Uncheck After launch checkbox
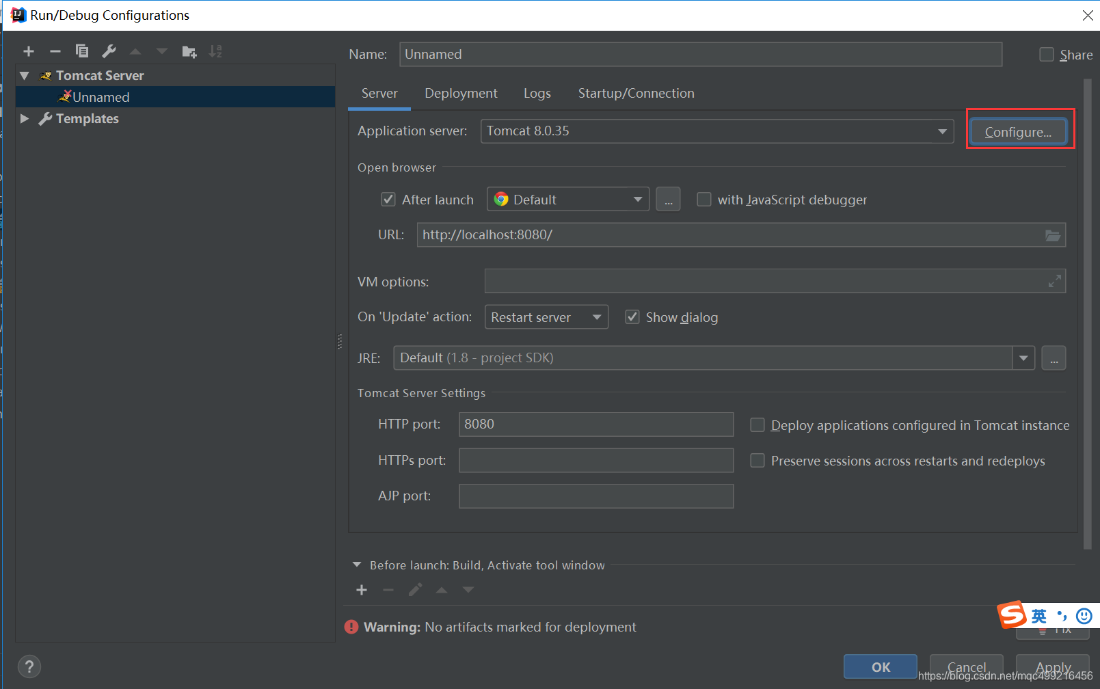1100x689 pixels. 388,200
